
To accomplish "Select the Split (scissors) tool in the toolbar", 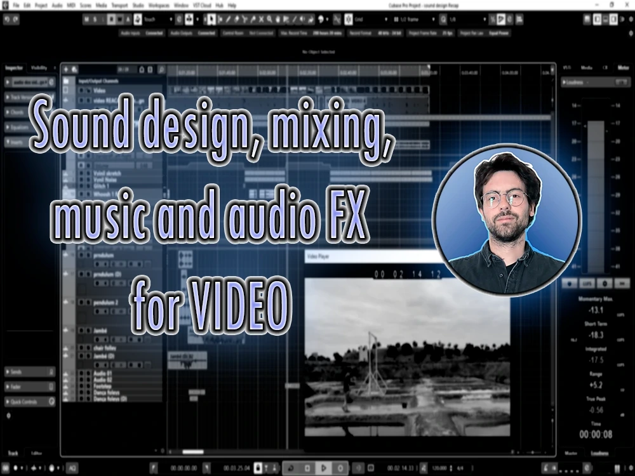I will click(x=244, y=20).
